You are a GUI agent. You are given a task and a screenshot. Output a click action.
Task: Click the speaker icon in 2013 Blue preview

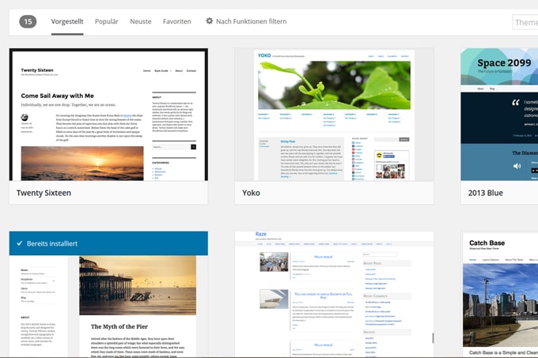click(x=517, y=167)
